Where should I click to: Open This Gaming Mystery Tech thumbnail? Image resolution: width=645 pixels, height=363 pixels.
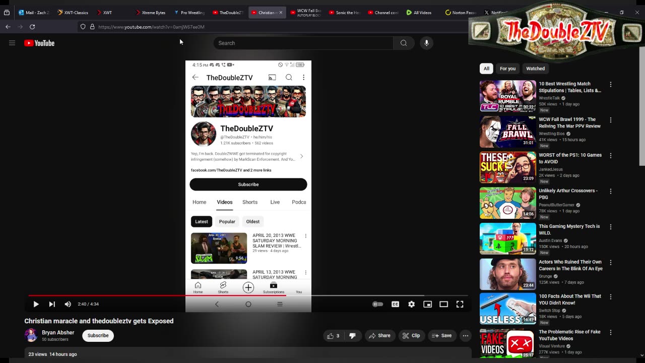pyautogui.click(x=508, y=238)
